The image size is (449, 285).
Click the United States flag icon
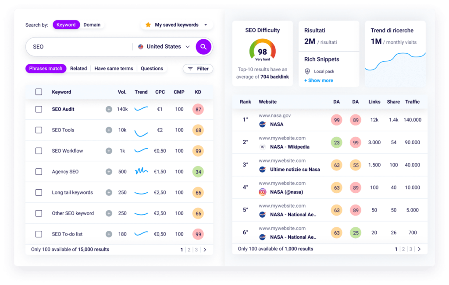tap(141, 46)
